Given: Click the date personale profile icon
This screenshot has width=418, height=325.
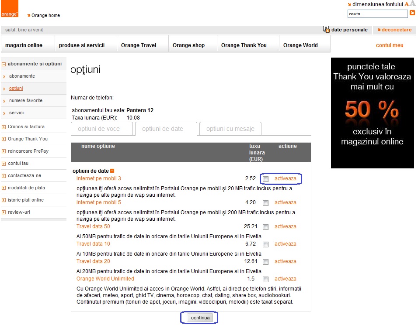Looking at the screenshot, I should (x=326, y=29).
